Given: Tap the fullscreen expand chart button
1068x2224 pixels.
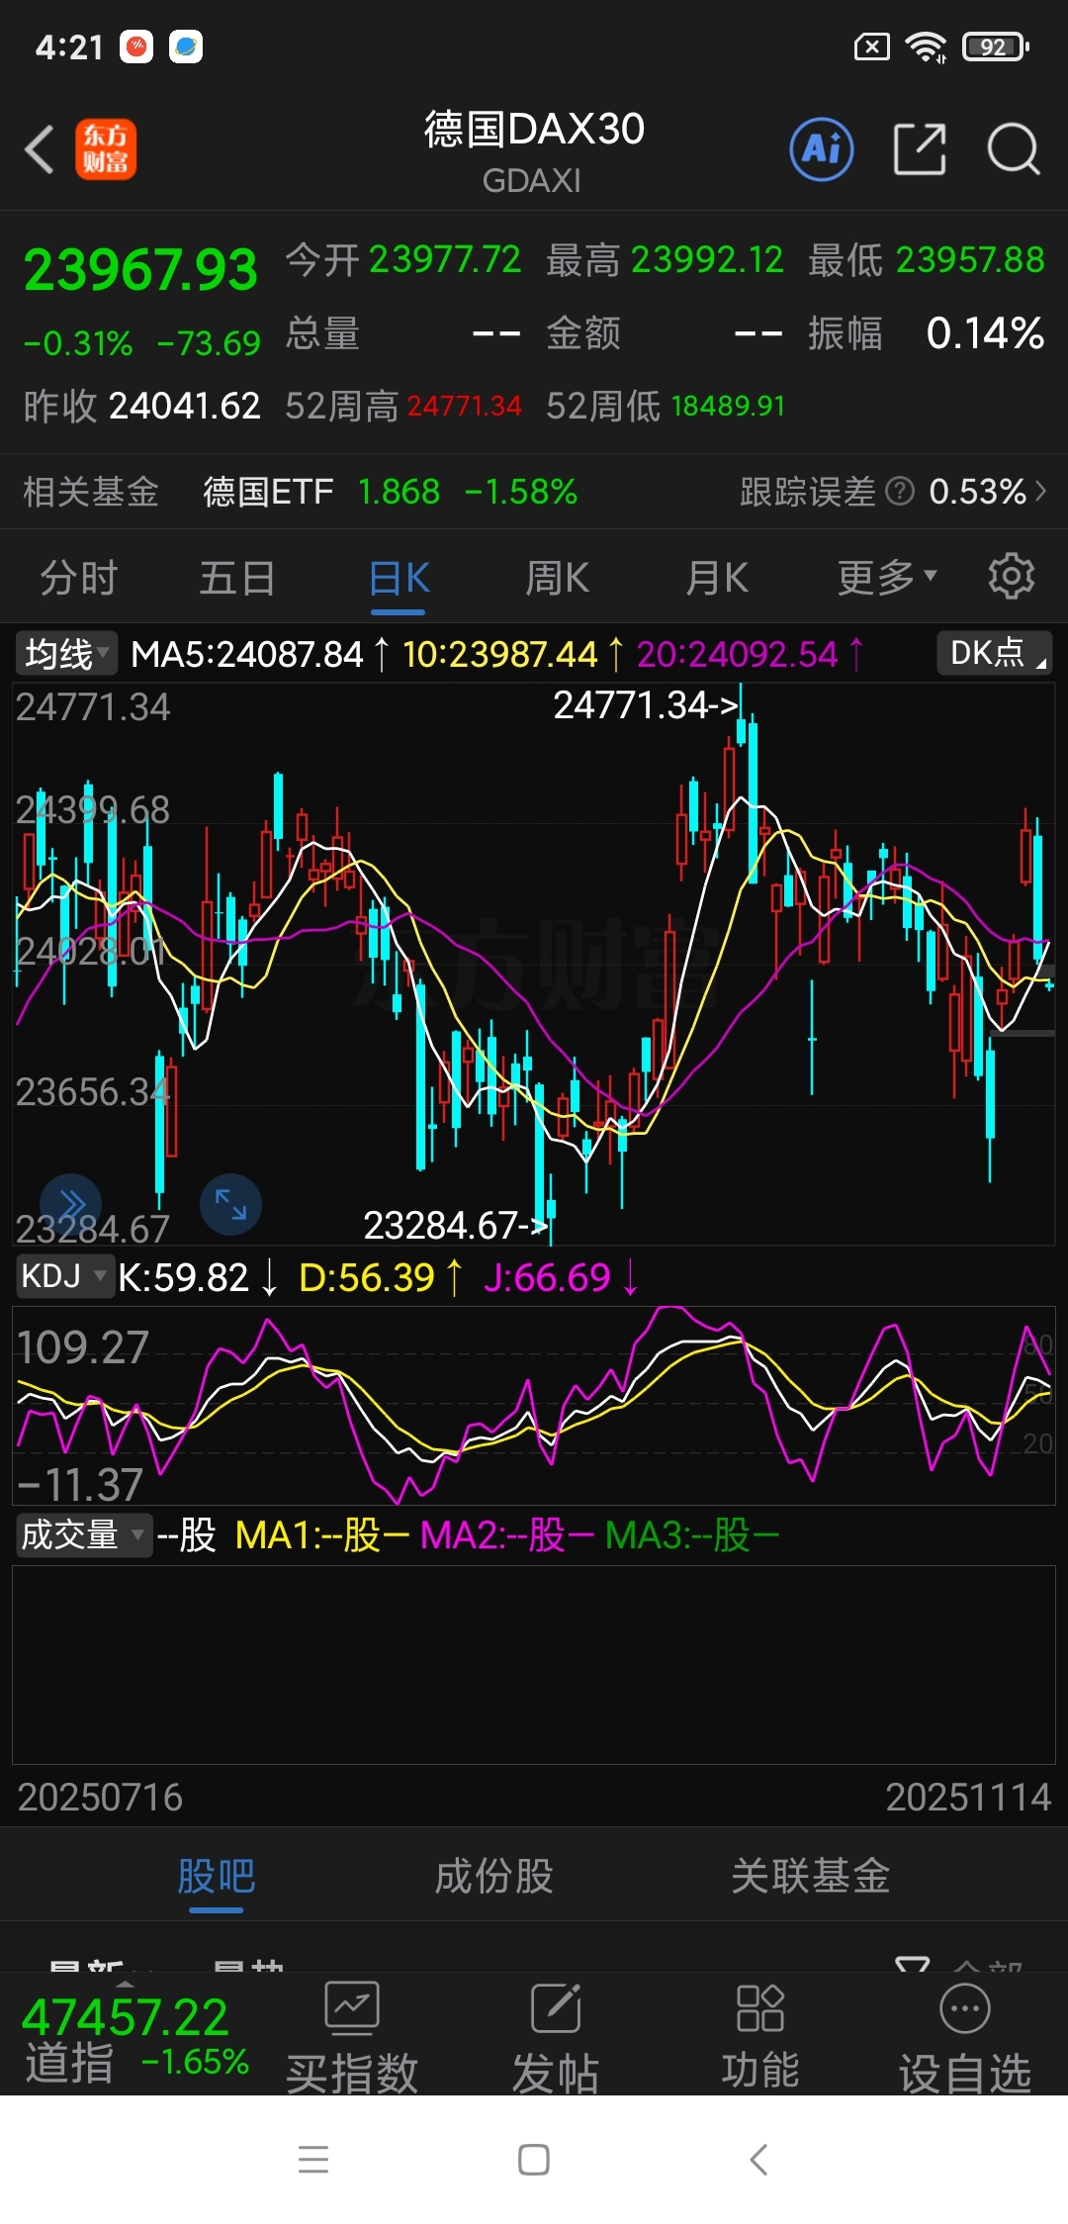Looking at the screenshot, I should tap(230, 1204).
